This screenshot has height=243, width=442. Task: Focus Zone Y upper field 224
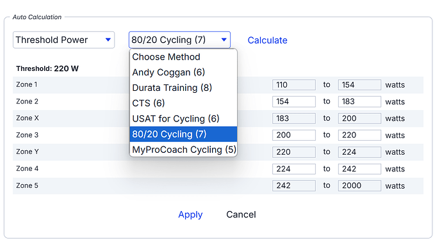(360, 152)
